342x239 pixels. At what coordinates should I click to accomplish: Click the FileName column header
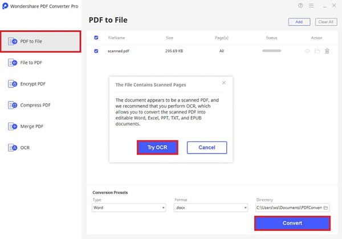click(x=116, y=38)
